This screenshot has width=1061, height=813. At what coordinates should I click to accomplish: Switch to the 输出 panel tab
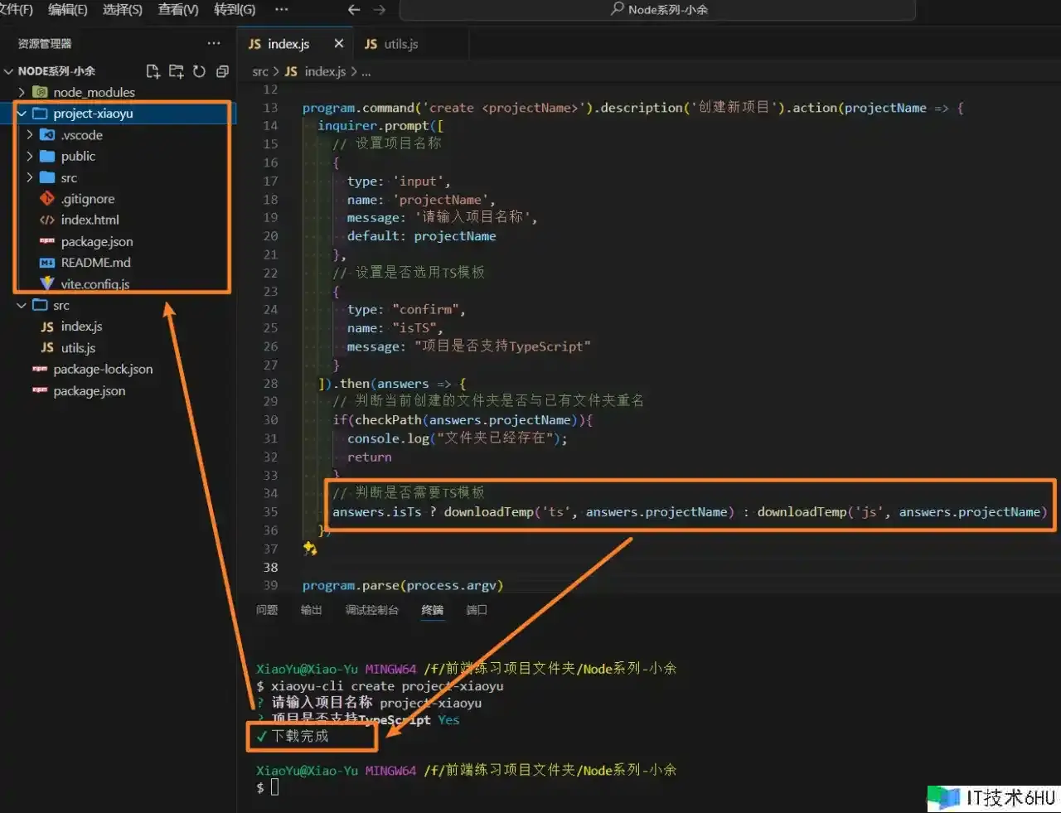[311, 610]
